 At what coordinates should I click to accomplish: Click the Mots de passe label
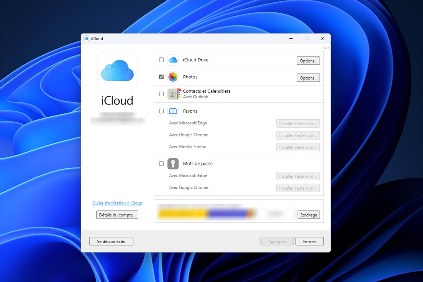[198, 164]
